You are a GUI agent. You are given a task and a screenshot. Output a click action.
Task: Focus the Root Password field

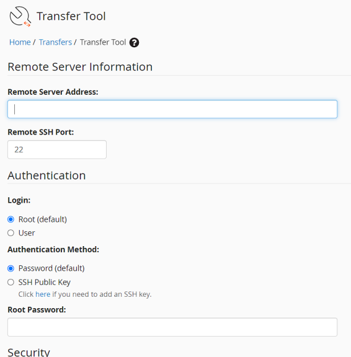172,327
